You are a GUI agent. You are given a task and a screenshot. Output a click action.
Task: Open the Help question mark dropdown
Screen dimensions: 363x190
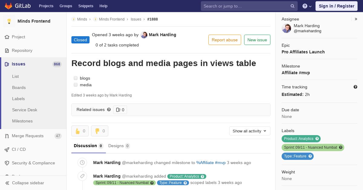coord(307,6)
